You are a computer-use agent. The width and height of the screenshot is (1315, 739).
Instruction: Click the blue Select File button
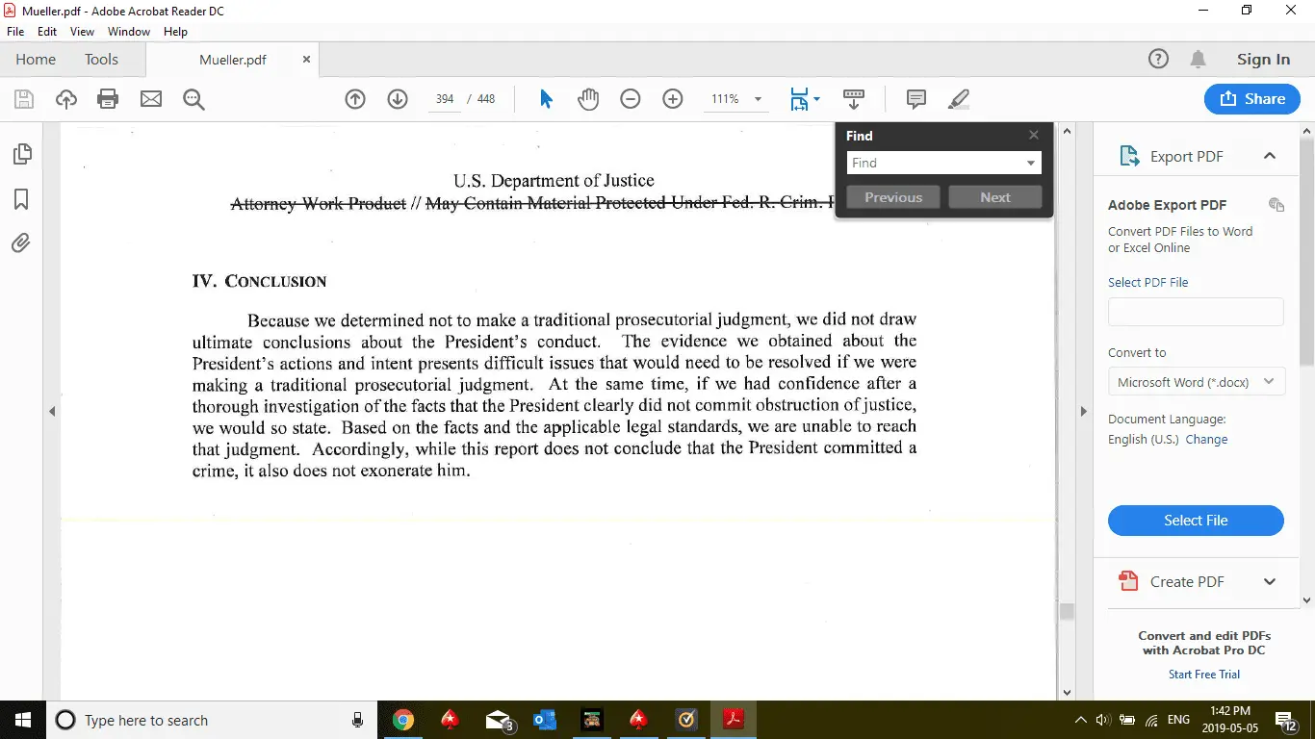click(1196, 521)
